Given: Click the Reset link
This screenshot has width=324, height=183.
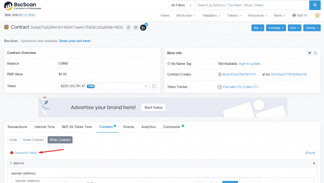Looking at the screenshot, I should tap(310, 153).
